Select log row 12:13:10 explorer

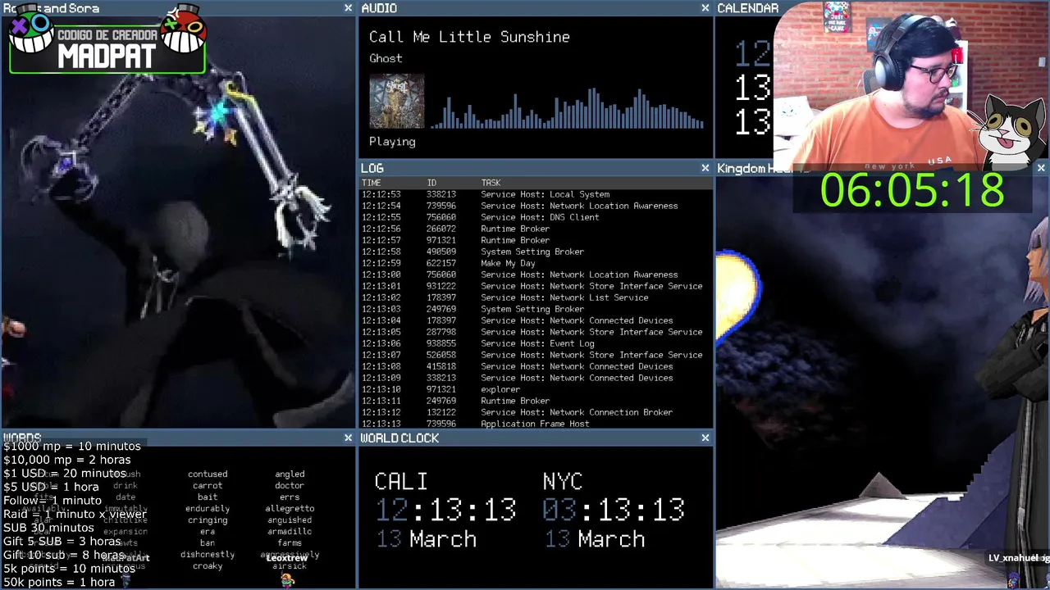point(536,389)
